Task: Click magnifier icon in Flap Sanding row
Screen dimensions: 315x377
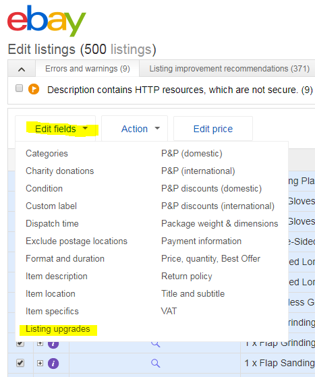Action: coord(156,363)
